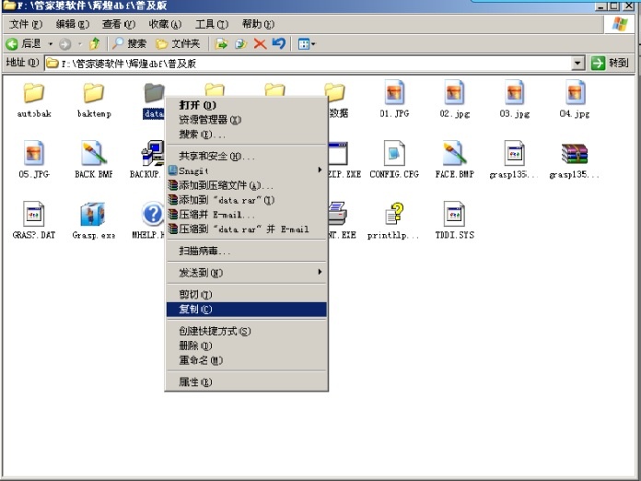Select the 04.jpg image file icon
Viewport: 641px width, 481px height.
coord(575,93)
